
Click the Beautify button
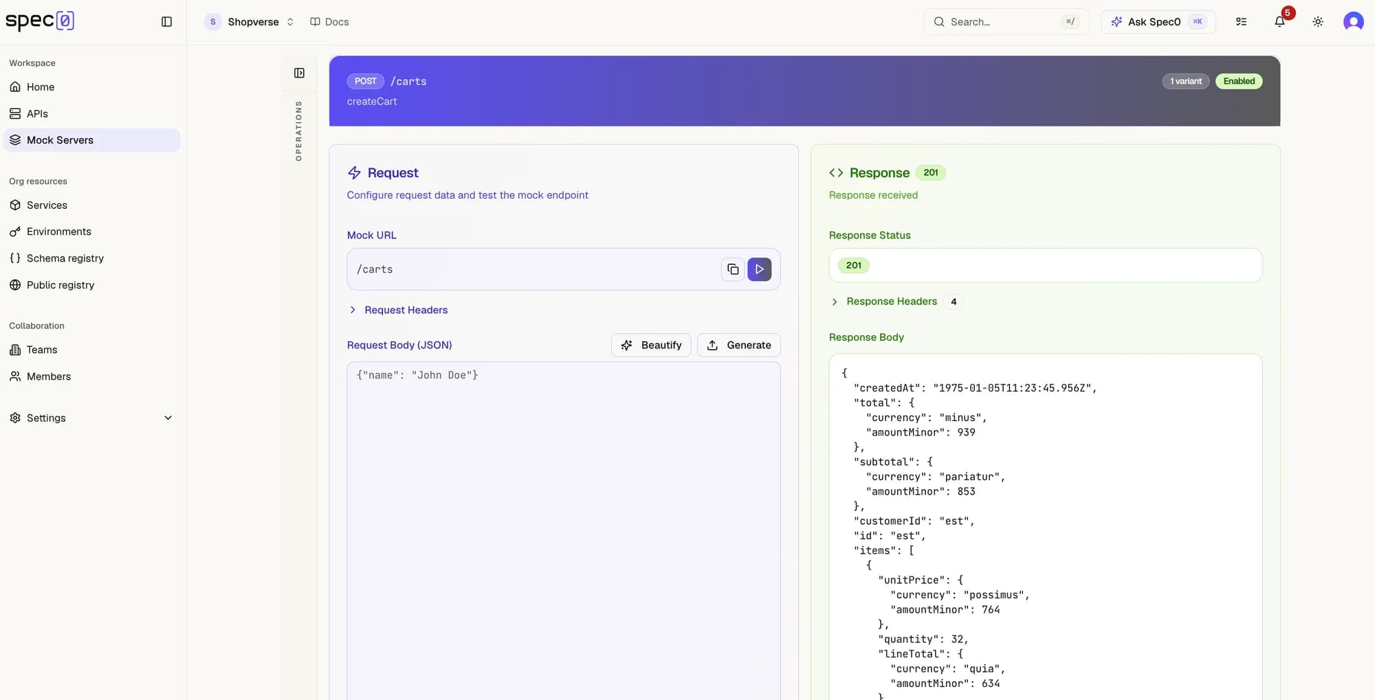point(651,345)
